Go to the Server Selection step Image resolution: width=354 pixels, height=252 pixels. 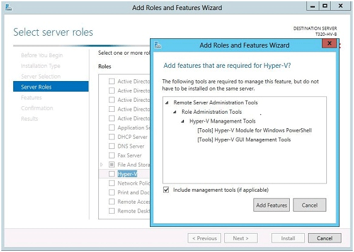tap(41, 76)
